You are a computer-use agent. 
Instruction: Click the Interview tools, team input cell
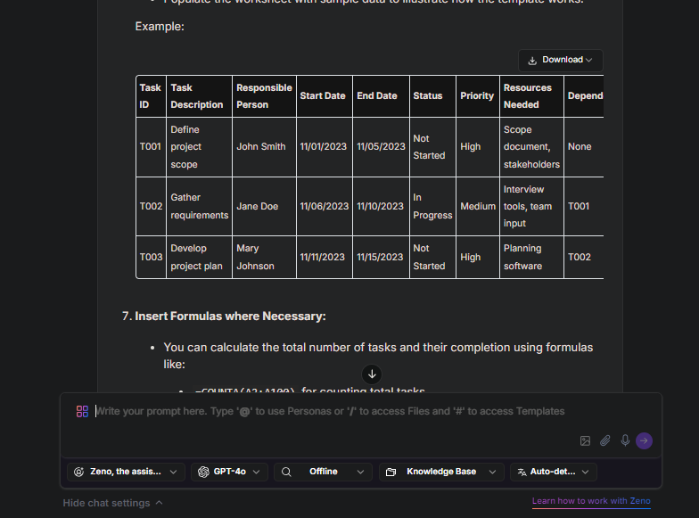(531, 207)
